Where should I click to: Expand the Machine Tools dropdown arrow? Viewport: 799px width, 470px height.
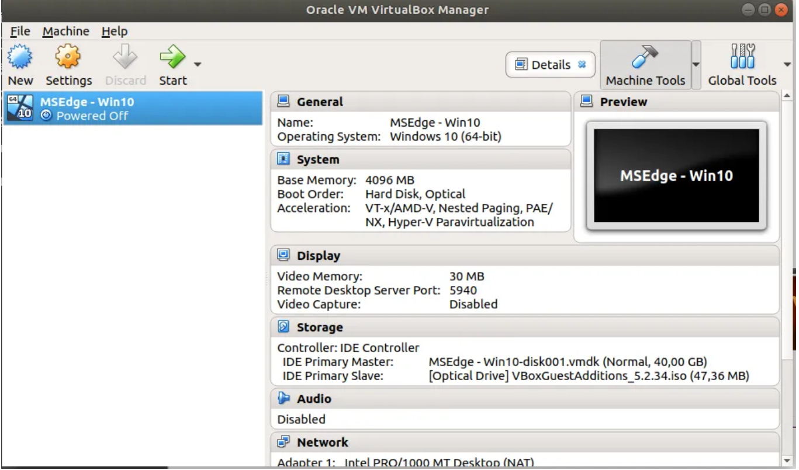coord(696,65)
